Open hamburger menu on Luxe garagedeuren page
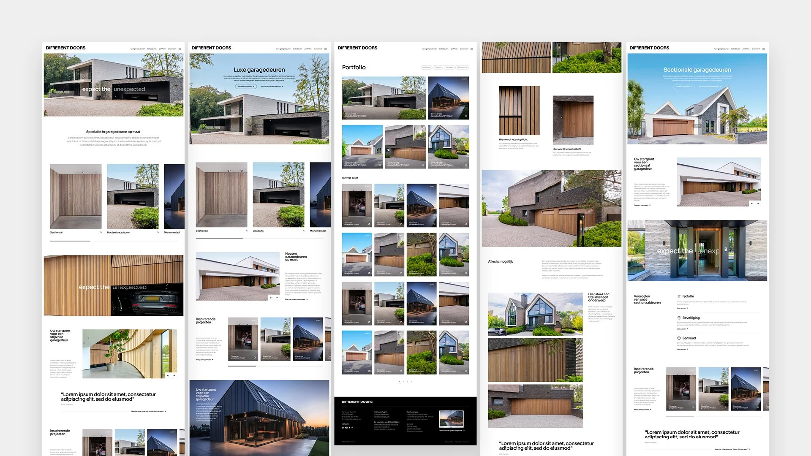 326,49
